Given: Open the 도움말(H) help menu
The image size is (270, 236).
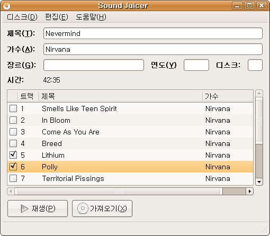Looking at the screenshot, I should point(91,17).
